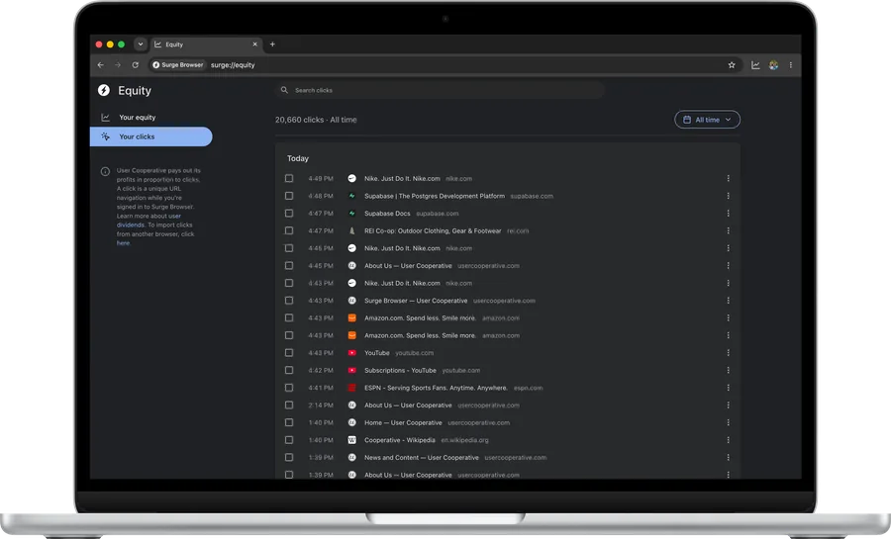Open a new tab with the plus button

coord(272,45)
